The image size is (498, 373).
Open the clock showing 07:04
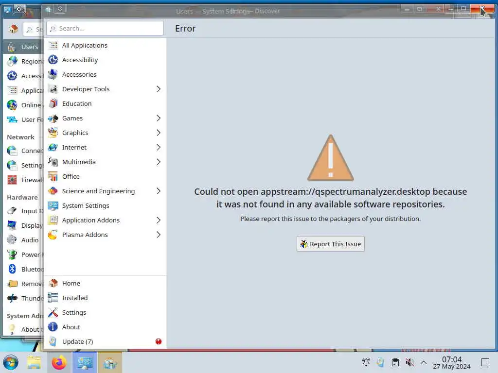(x=452, y=362)
